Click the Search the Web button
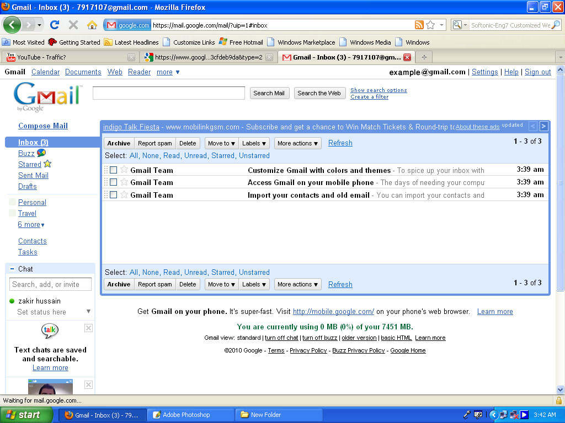565x423 pixels. [x=319, y=93]
